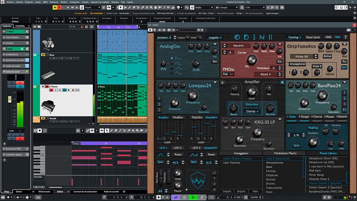Click the Stop transport button

pyautogui.click(x=184, y=197)
